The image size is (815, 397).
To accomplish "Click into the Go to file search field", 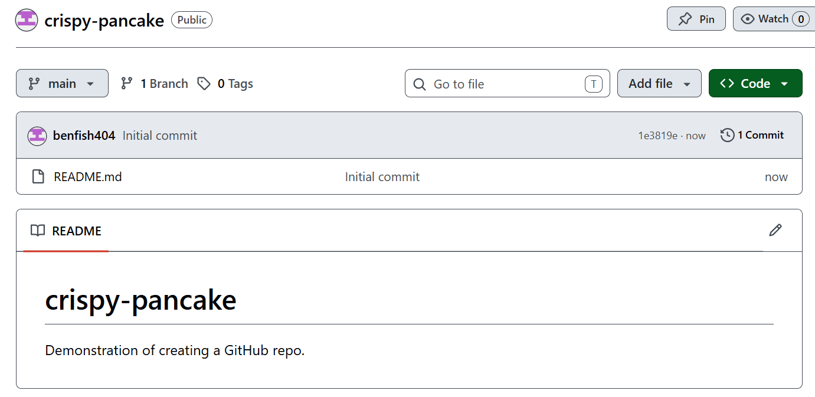I will point(508,83).
